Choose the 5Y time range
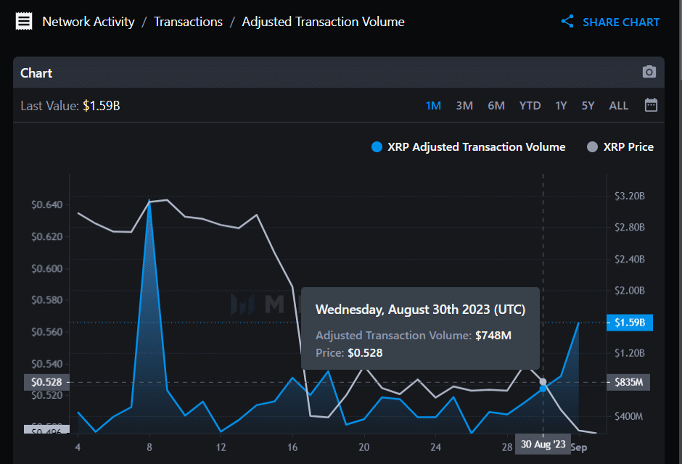This screenshot has height=464, width=682. point(588,106)
